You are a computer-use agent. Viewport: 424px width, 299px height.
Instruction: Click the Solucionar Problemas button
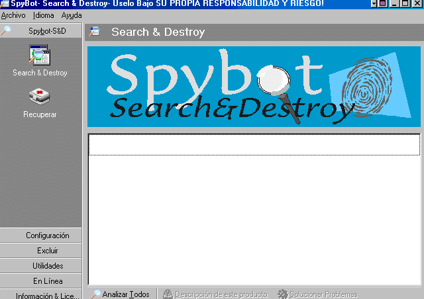click(x=318, y=294)
